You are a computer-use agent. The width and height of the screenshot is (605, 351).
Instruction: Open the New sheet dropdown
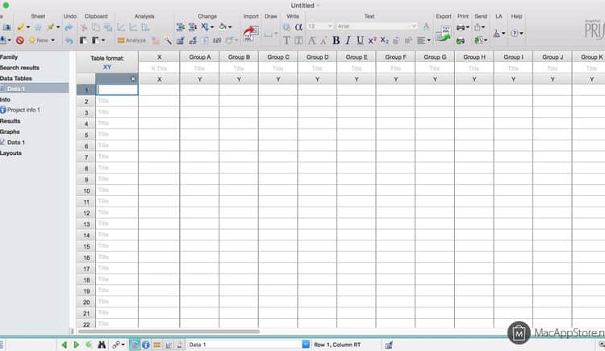43,40
